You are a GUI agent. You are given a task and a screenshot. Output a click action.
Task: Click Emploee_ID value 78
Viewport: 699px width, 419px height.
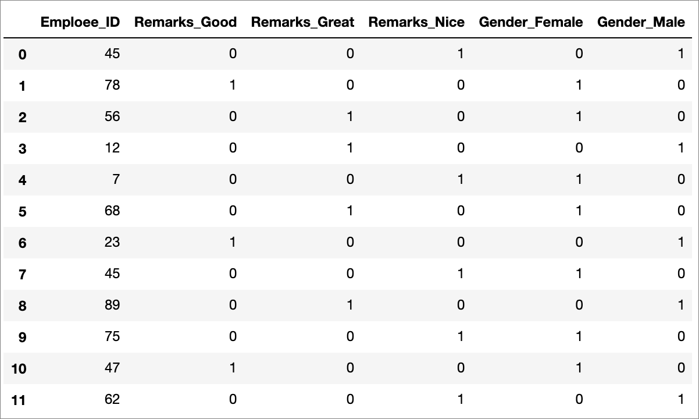pos(112,85)
